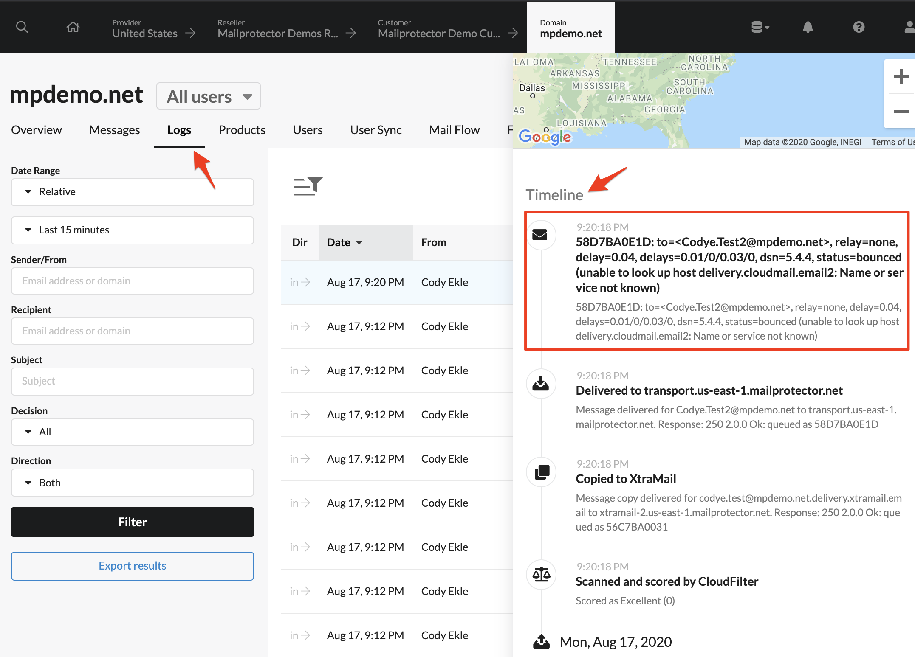The image size is (915, 657).
Task: Click the Delivered to transport inbox icon
Action: click(x=541, y=384)
